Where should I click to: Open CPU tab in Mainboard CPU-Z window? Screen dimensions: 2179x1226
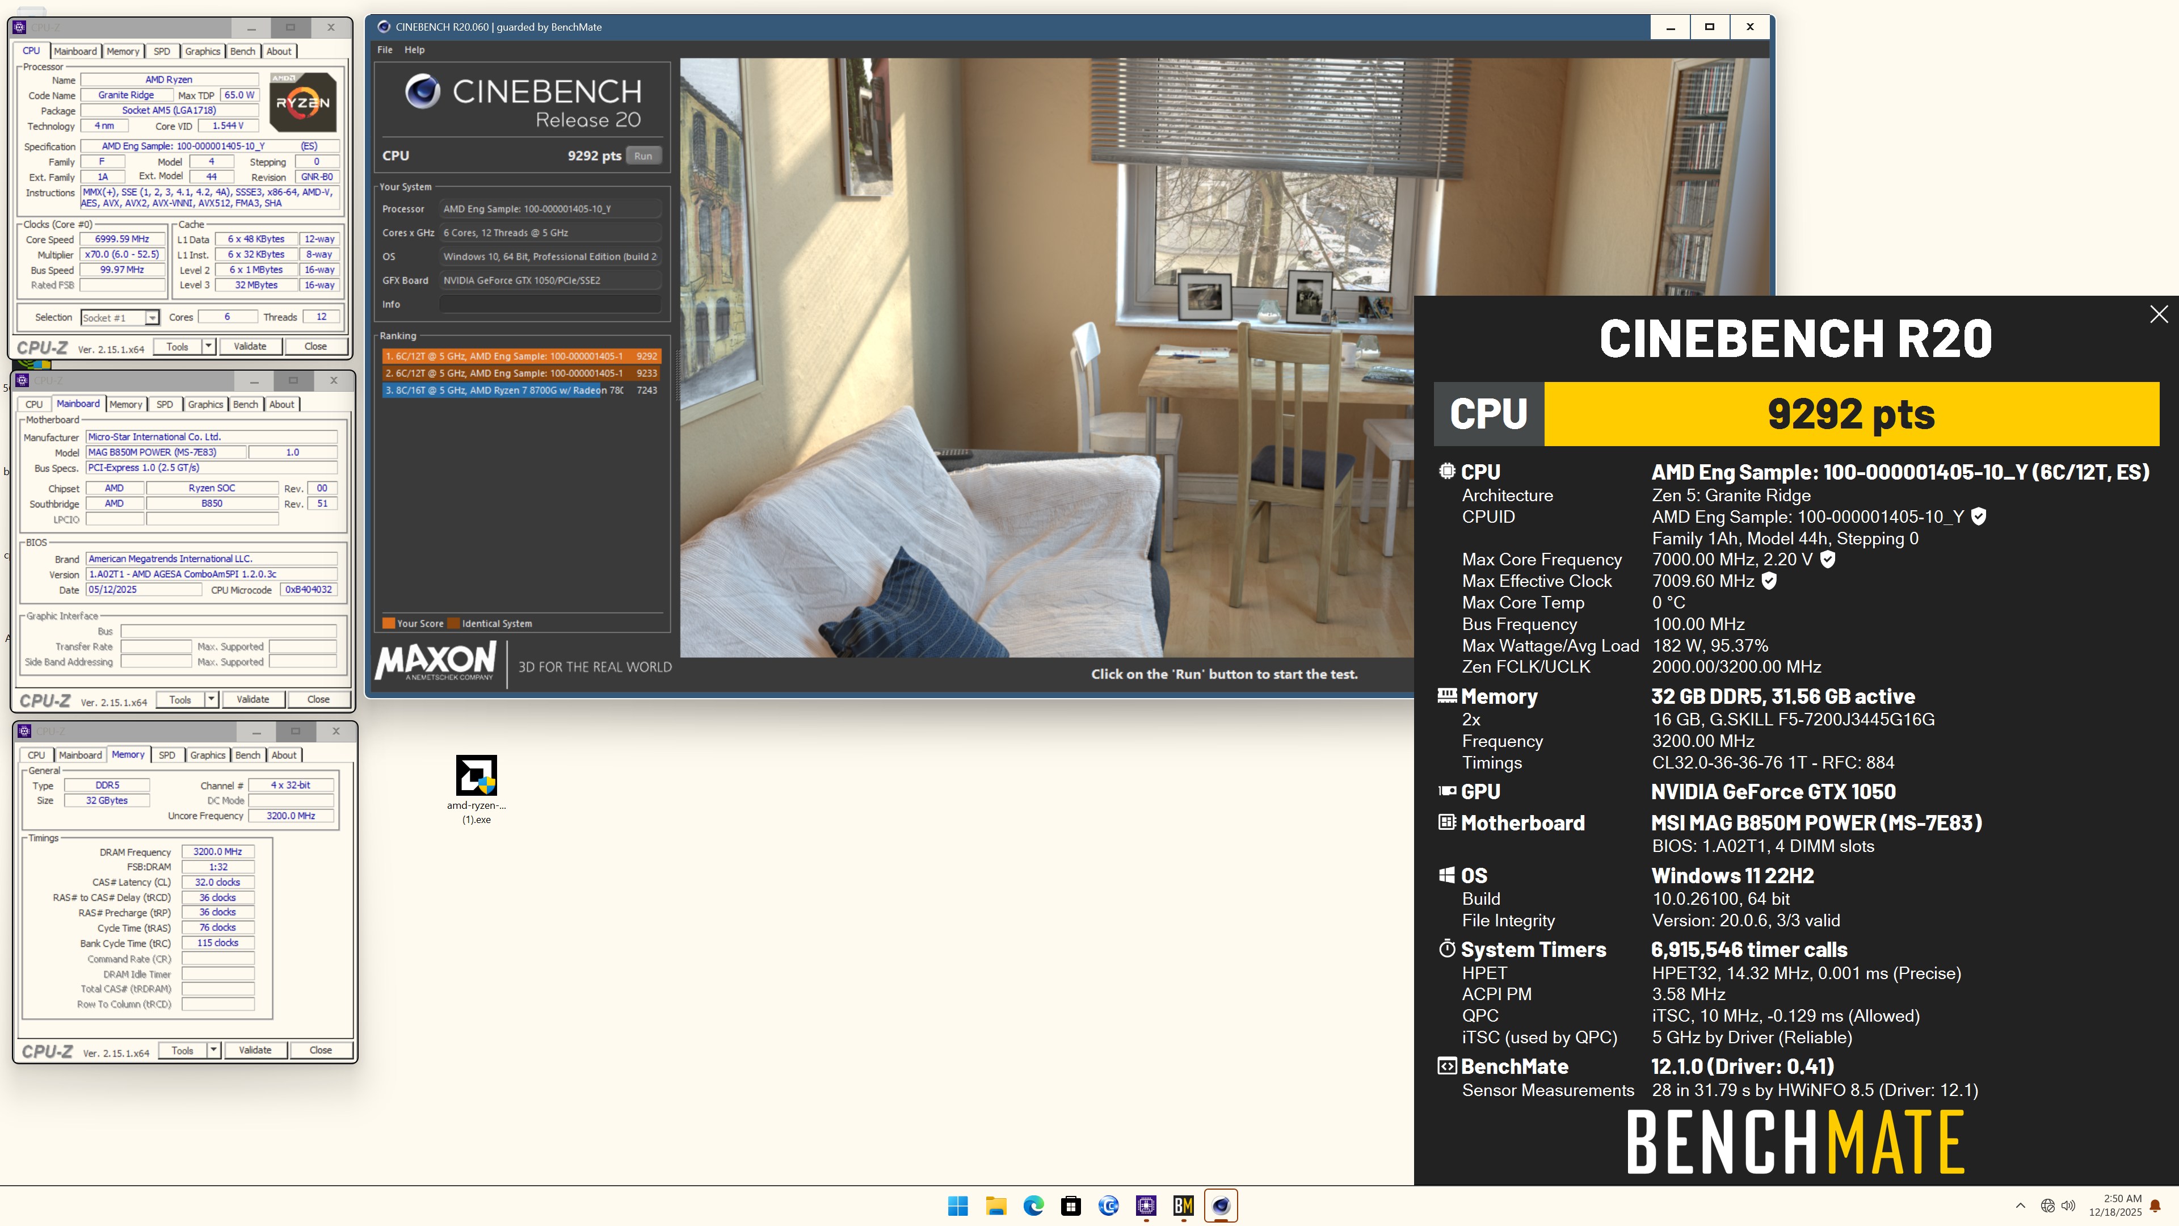tap(34, 405)
